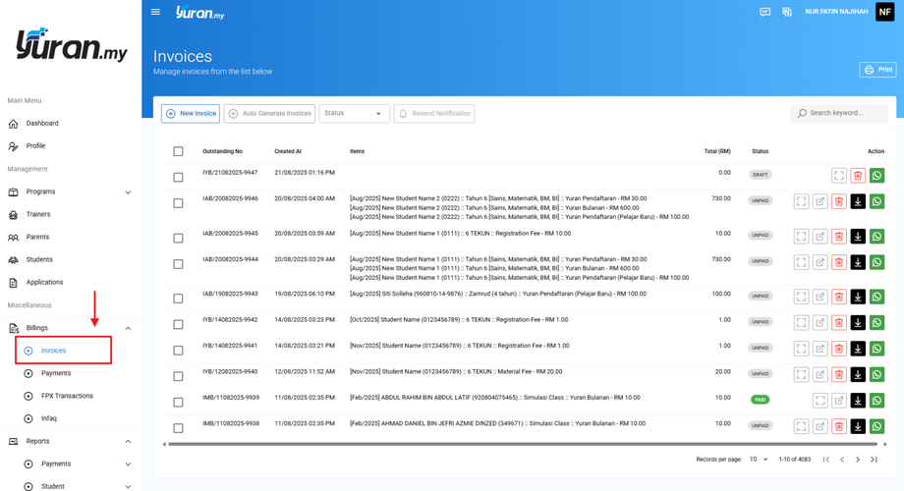Share invoice IAB/20082025-9945 on WhatsApp

(x=876, y=237)
